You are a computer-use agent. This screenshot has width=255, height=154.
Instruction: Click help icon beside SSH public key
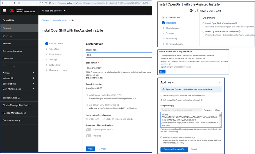[177, 105]
